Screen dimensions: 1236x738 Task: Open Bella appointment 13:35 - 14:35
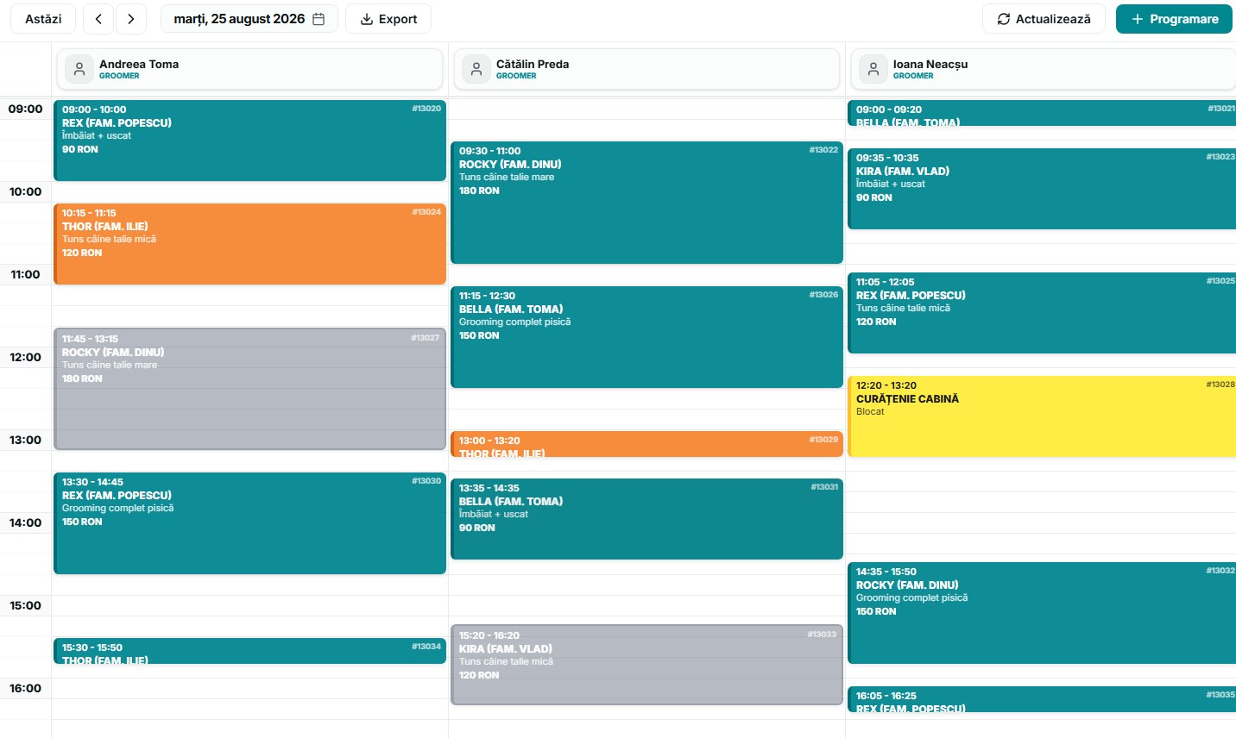(x=646, y=519)
